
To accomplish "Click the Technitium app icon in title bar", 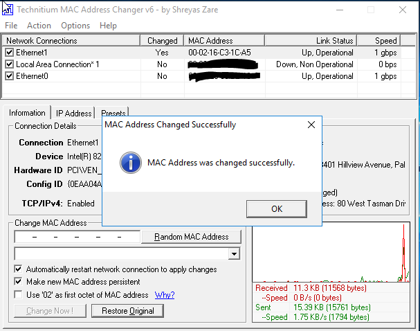I will pyautogui.click(x=8, y=9).
